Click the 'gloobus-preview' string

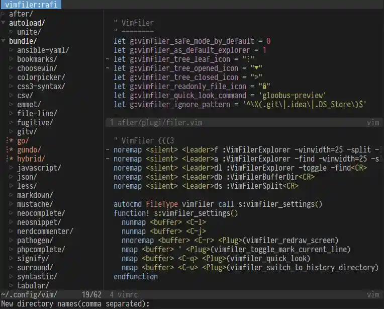[x=293, y=96]
